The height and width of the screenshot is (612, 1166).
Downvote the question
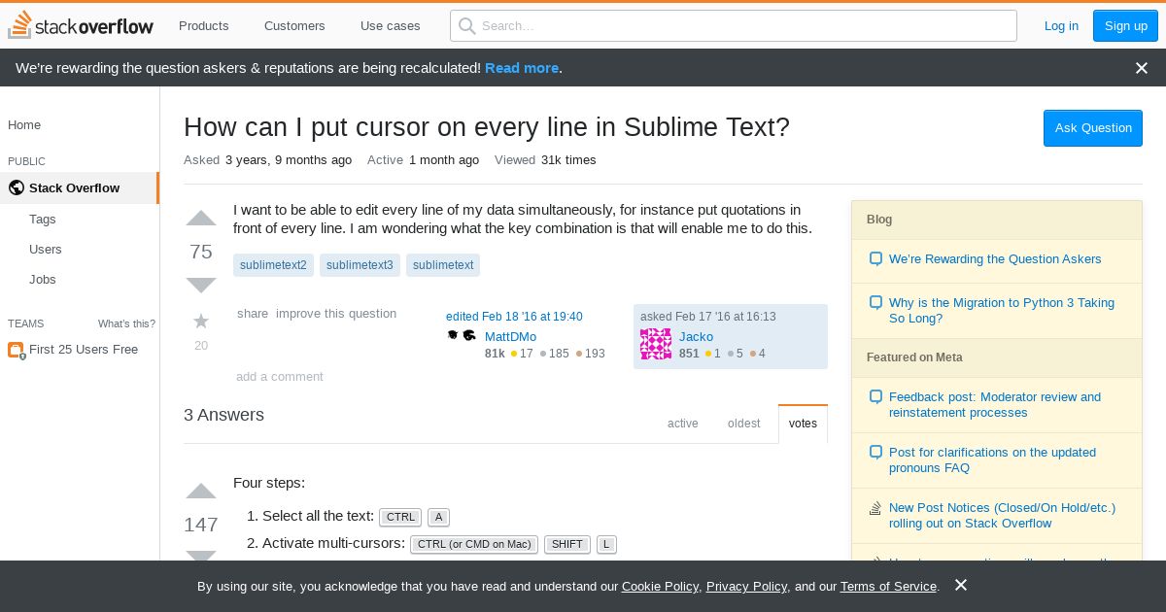(201, 285)
